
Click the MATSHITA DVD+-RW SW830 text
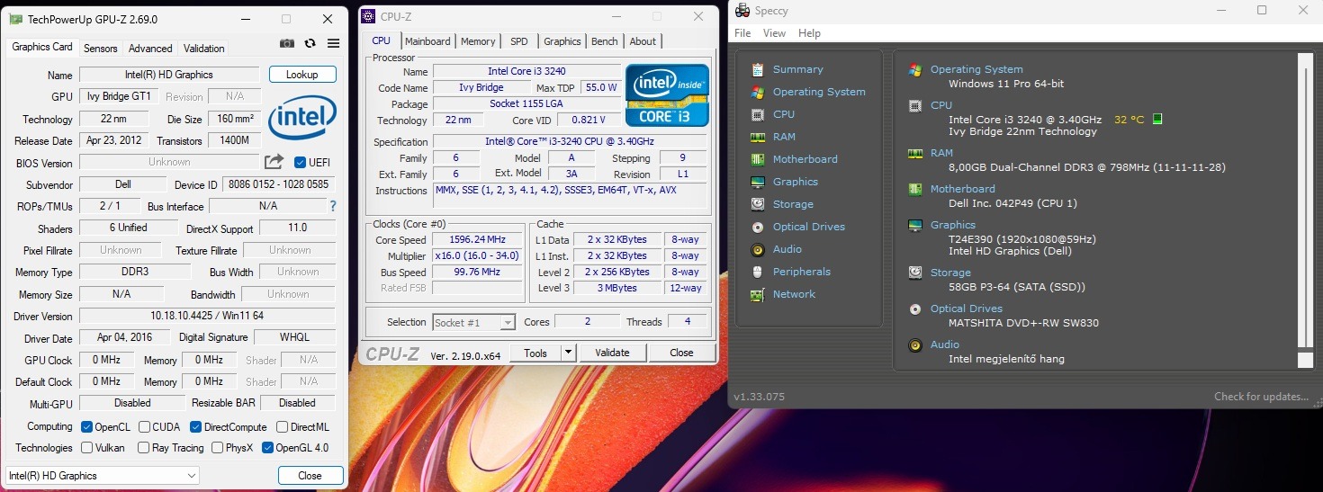[1023, 323]
